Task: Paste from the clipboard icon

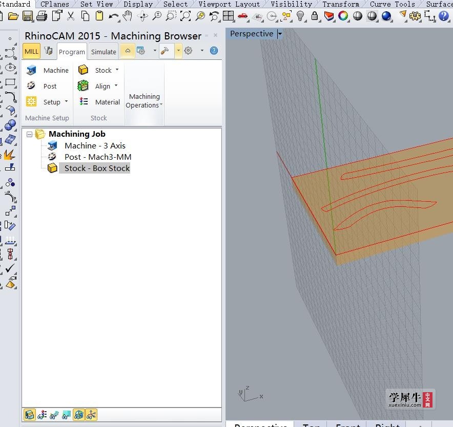Action: (99, 16)
